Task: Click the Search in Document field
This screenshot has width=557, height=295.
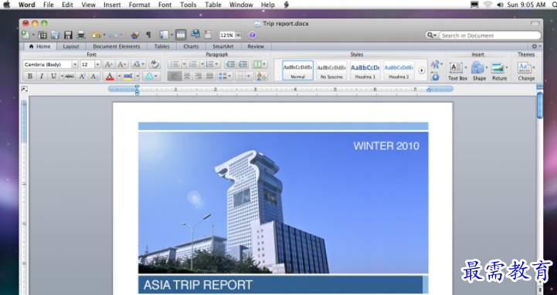Action: [490, 35]
